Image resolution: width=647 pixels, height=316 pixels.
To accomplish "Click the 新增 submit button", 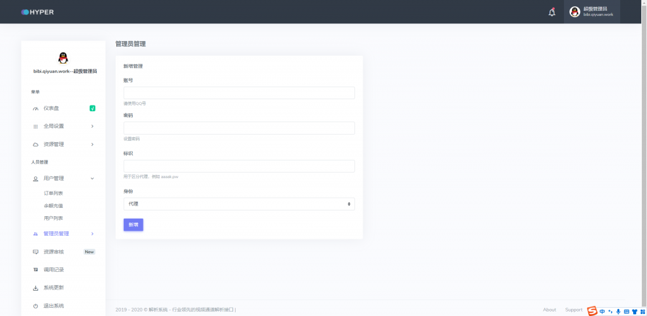I will [133, 224].
